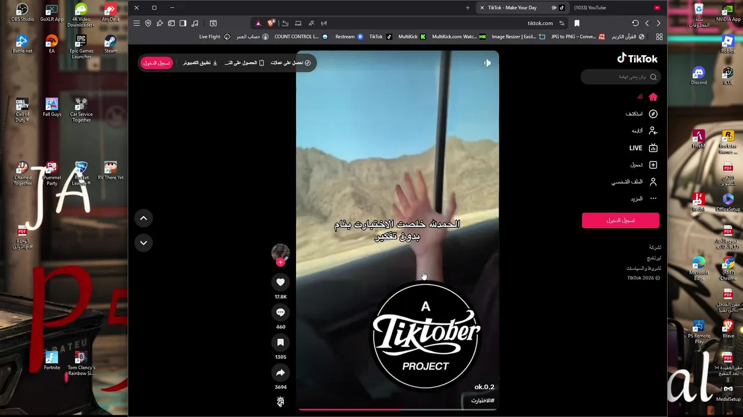This screenshot has height=417, width=743.
Task: Open all bookmarks grid icon
Action: tap(659, 36)
